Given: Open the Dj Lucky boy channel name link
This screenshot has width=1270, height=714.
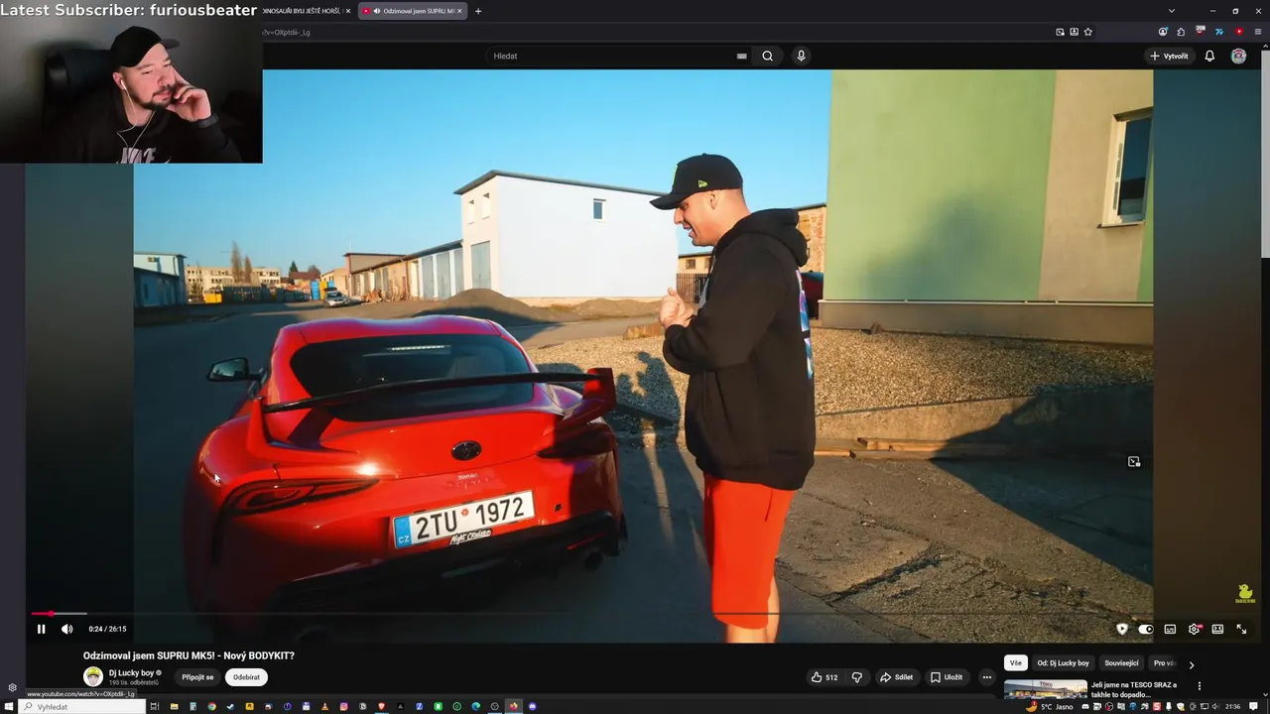Looking at the screenshot, I should [131, 672].
